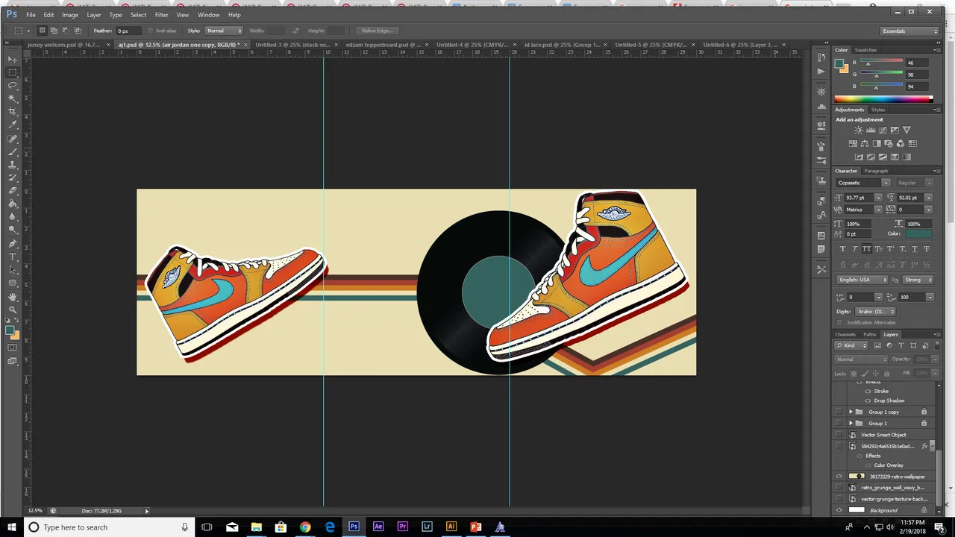Screen dimensions: 955x537
Task: Toggle the Color Overlay effect visibility
Action: pyautogui.click(x=868, y=465)
